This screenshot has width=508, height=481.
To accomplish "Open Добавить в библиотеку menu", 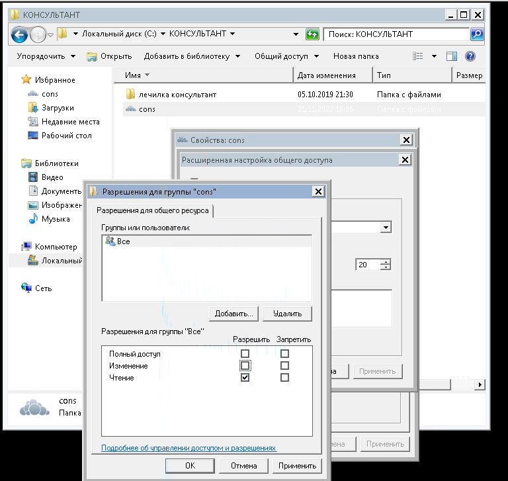I will [192, 56].
